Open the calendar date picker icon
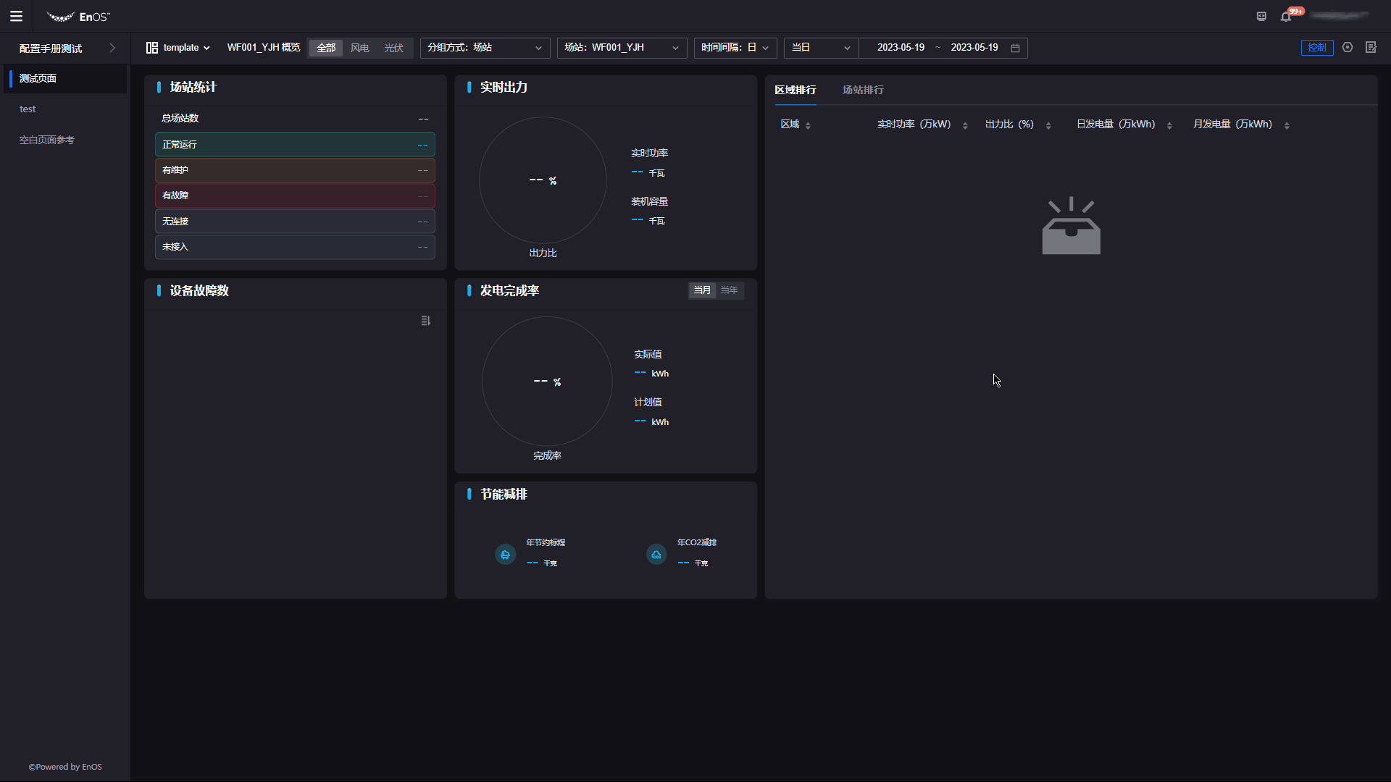Screen dimensions: 1391x782 1016,48
